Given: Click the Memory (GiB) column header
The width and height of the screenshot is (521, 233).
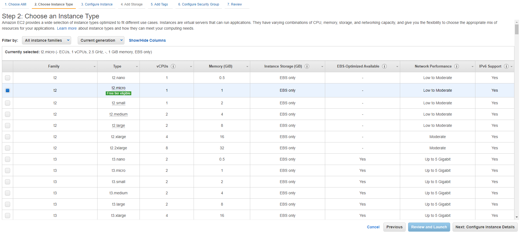Looking at the screenshot, I should [x=222, y=66].
